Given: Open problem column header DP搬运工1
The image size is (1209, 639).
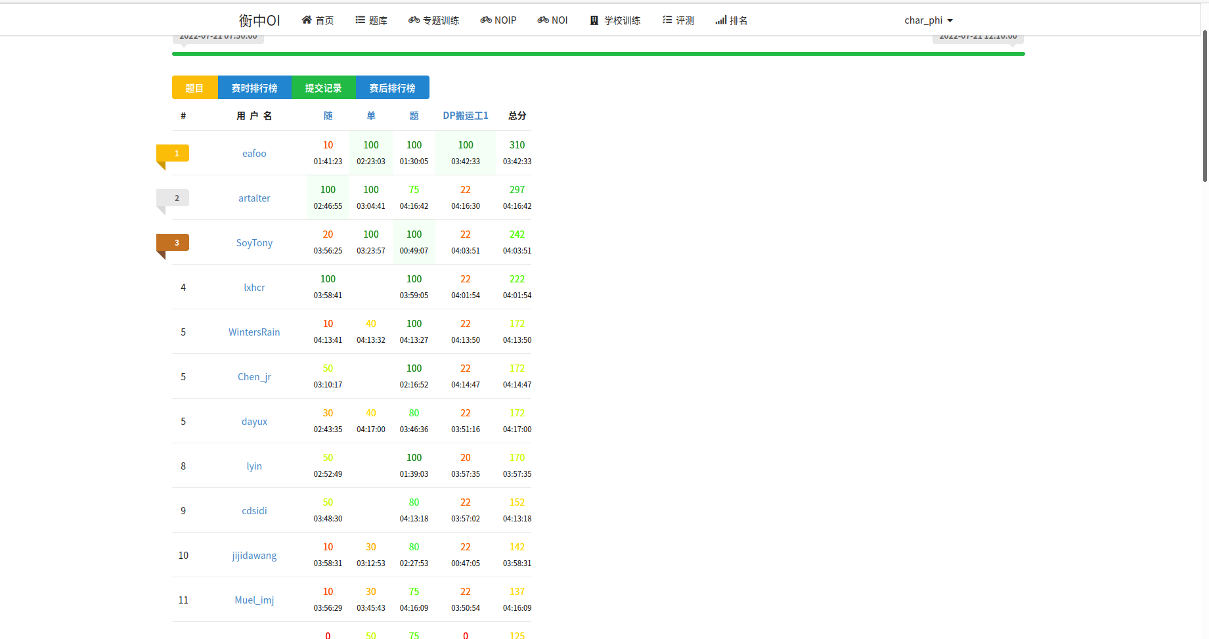Looking at the screenshot, I should 466,116.
